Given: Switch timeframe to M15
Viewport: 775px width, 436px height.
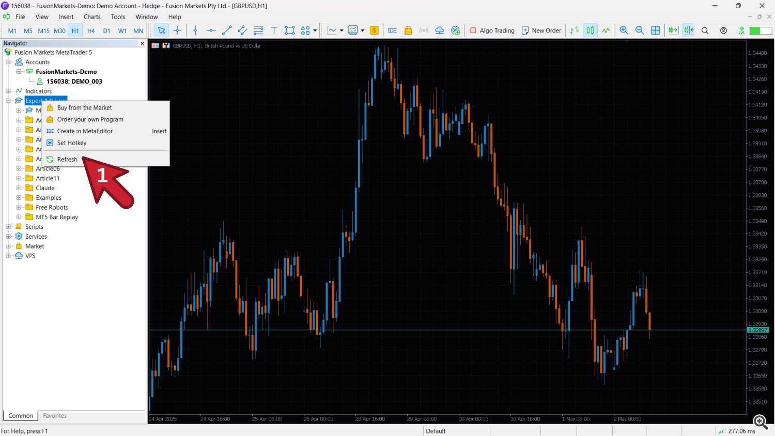Looking at the screenshot, I should [44, 30].
